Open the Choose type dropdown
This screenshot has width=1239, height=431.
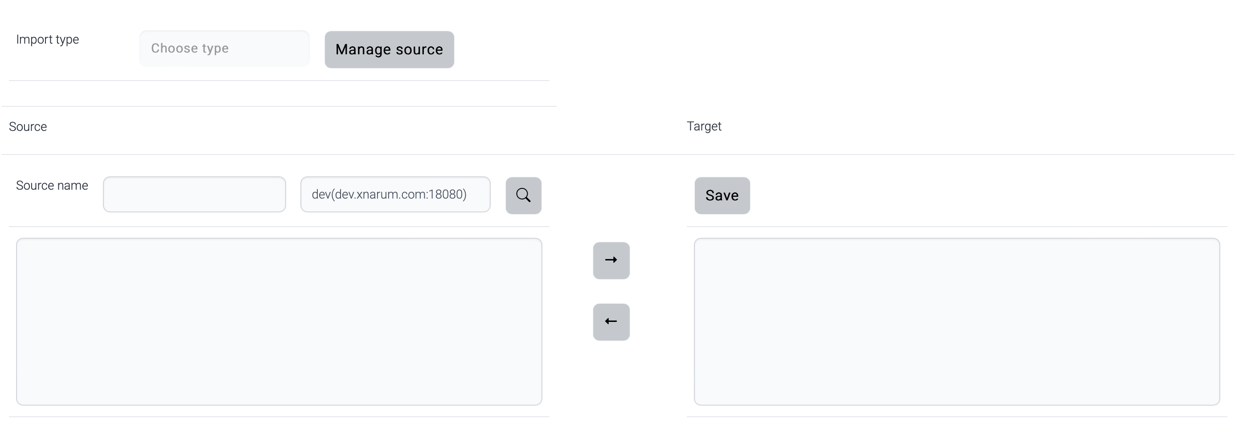pos(224,49)
